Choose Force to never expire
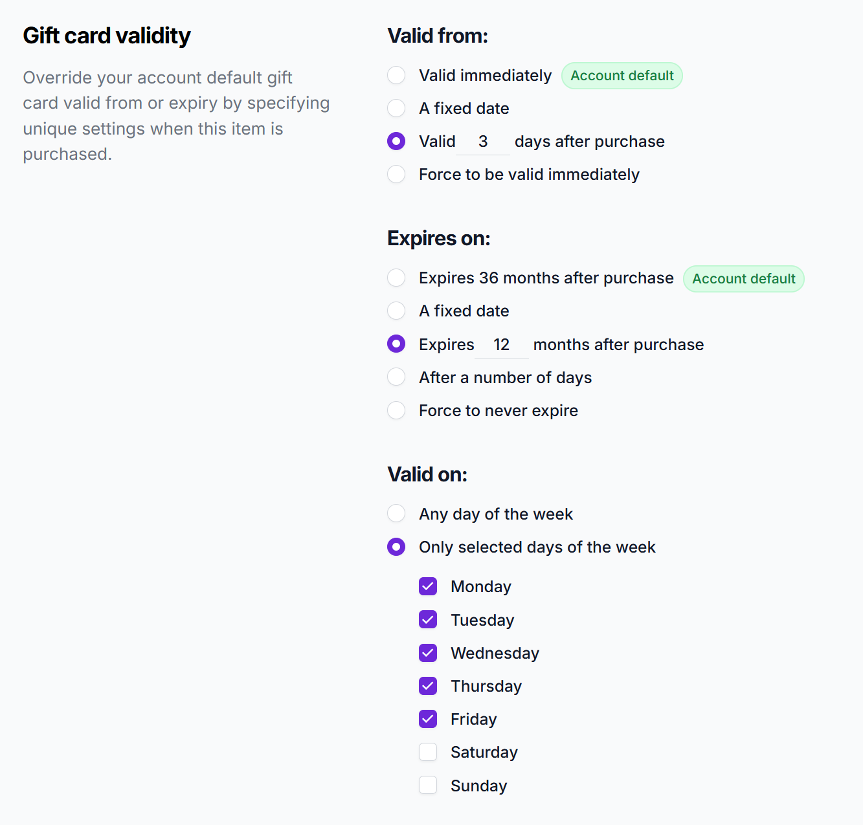 tap(396, 411)
